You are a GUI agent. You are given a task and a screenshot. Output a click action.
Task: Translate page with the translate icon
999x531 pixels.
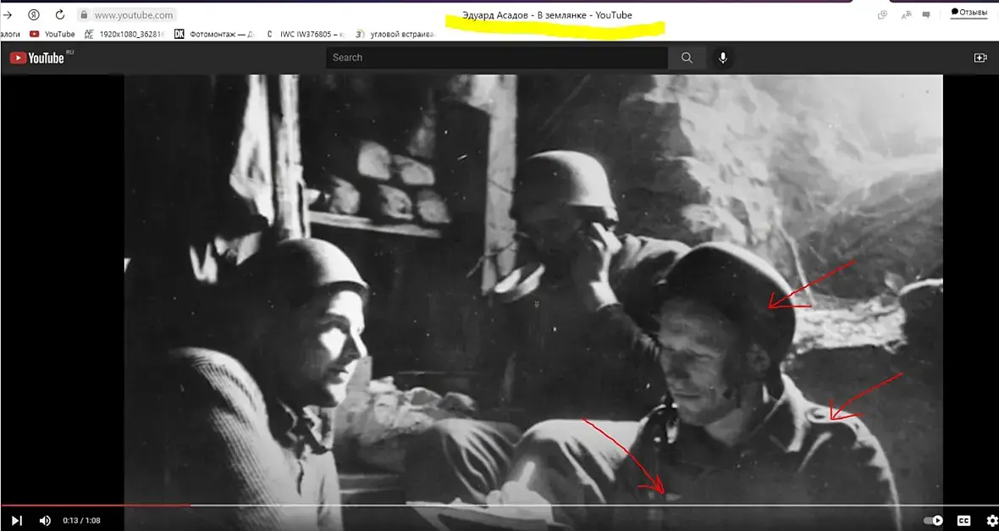click(x=906, y=14)
